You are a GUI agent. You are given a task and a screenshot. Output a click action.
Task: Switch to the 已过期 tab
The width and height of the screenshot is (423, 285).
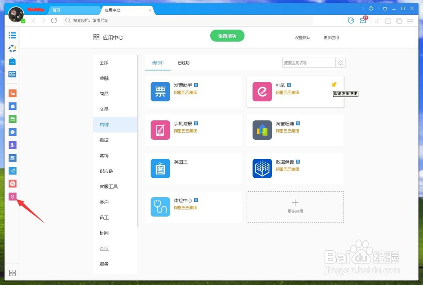184,63
